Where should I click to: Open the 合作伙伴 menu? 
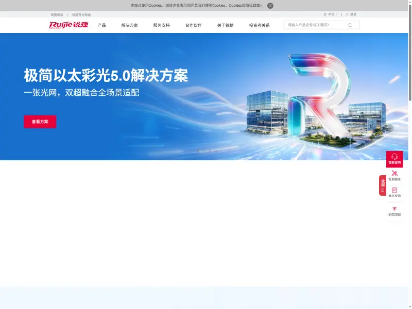tap(194, 25)
